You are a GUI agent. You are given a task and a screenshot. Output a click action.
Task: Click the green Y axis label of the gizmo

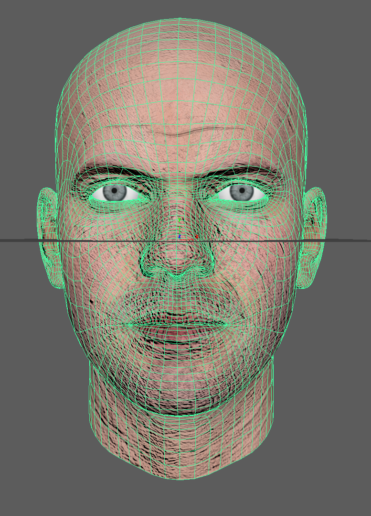coord(180,220)
